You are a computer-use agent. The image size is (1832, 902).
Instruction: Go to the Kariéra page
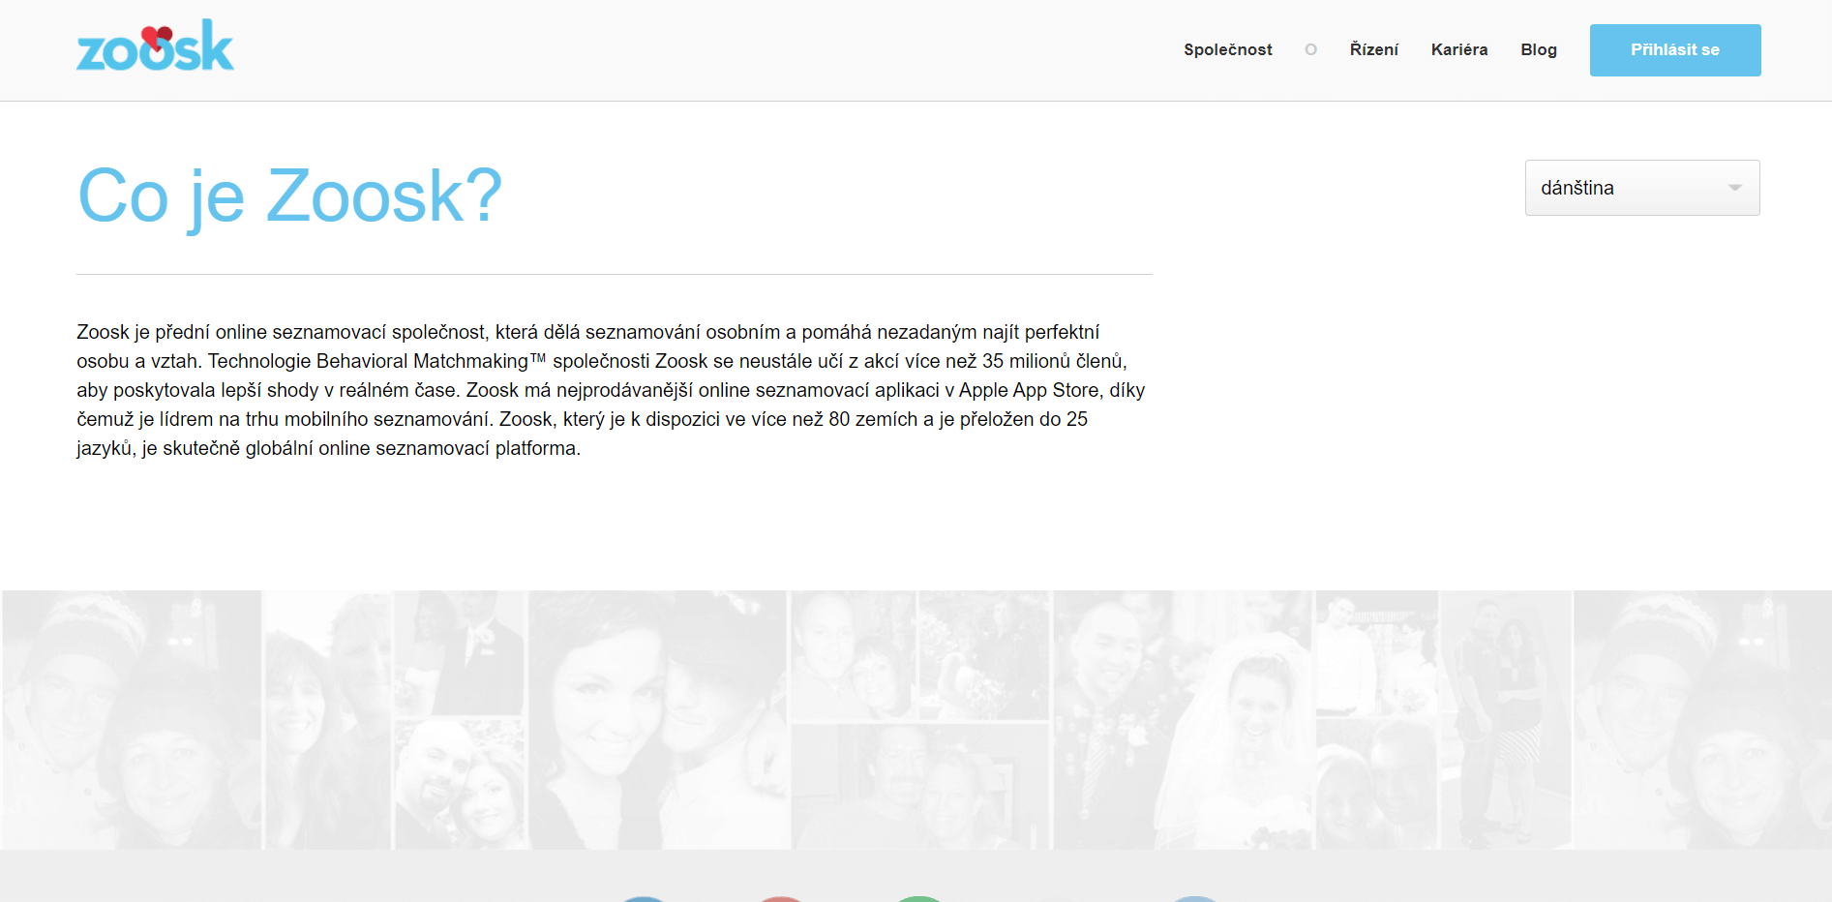point(1458,49)
